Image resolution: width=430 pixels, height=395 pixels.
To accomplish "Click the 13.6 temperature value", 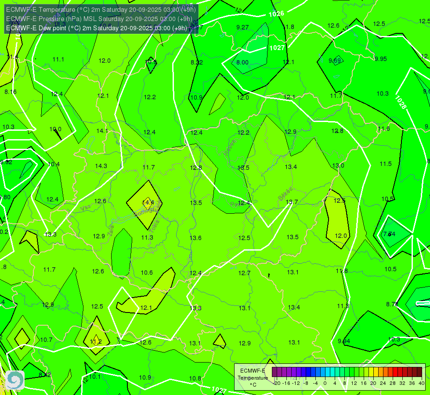I will tap(195, 238).
